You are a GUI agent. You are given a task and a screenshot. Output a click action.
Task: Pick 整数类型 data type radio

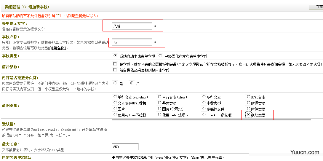tap(160, 103)
